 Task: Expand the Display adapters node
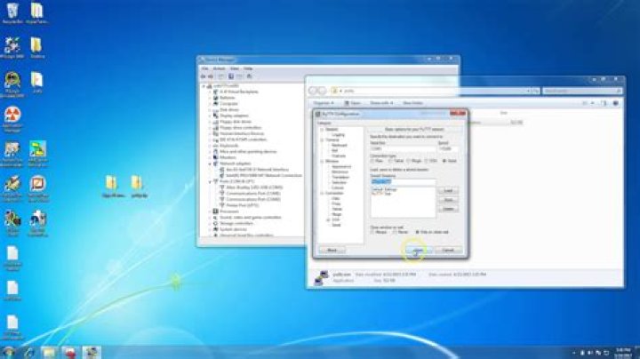click(x=211, y=116)
